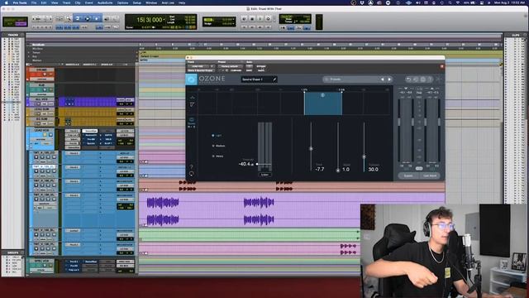Select the Trim tool in Pro Tools toolbar
This screenshot has width=529, height=298.
pos(78,18)
